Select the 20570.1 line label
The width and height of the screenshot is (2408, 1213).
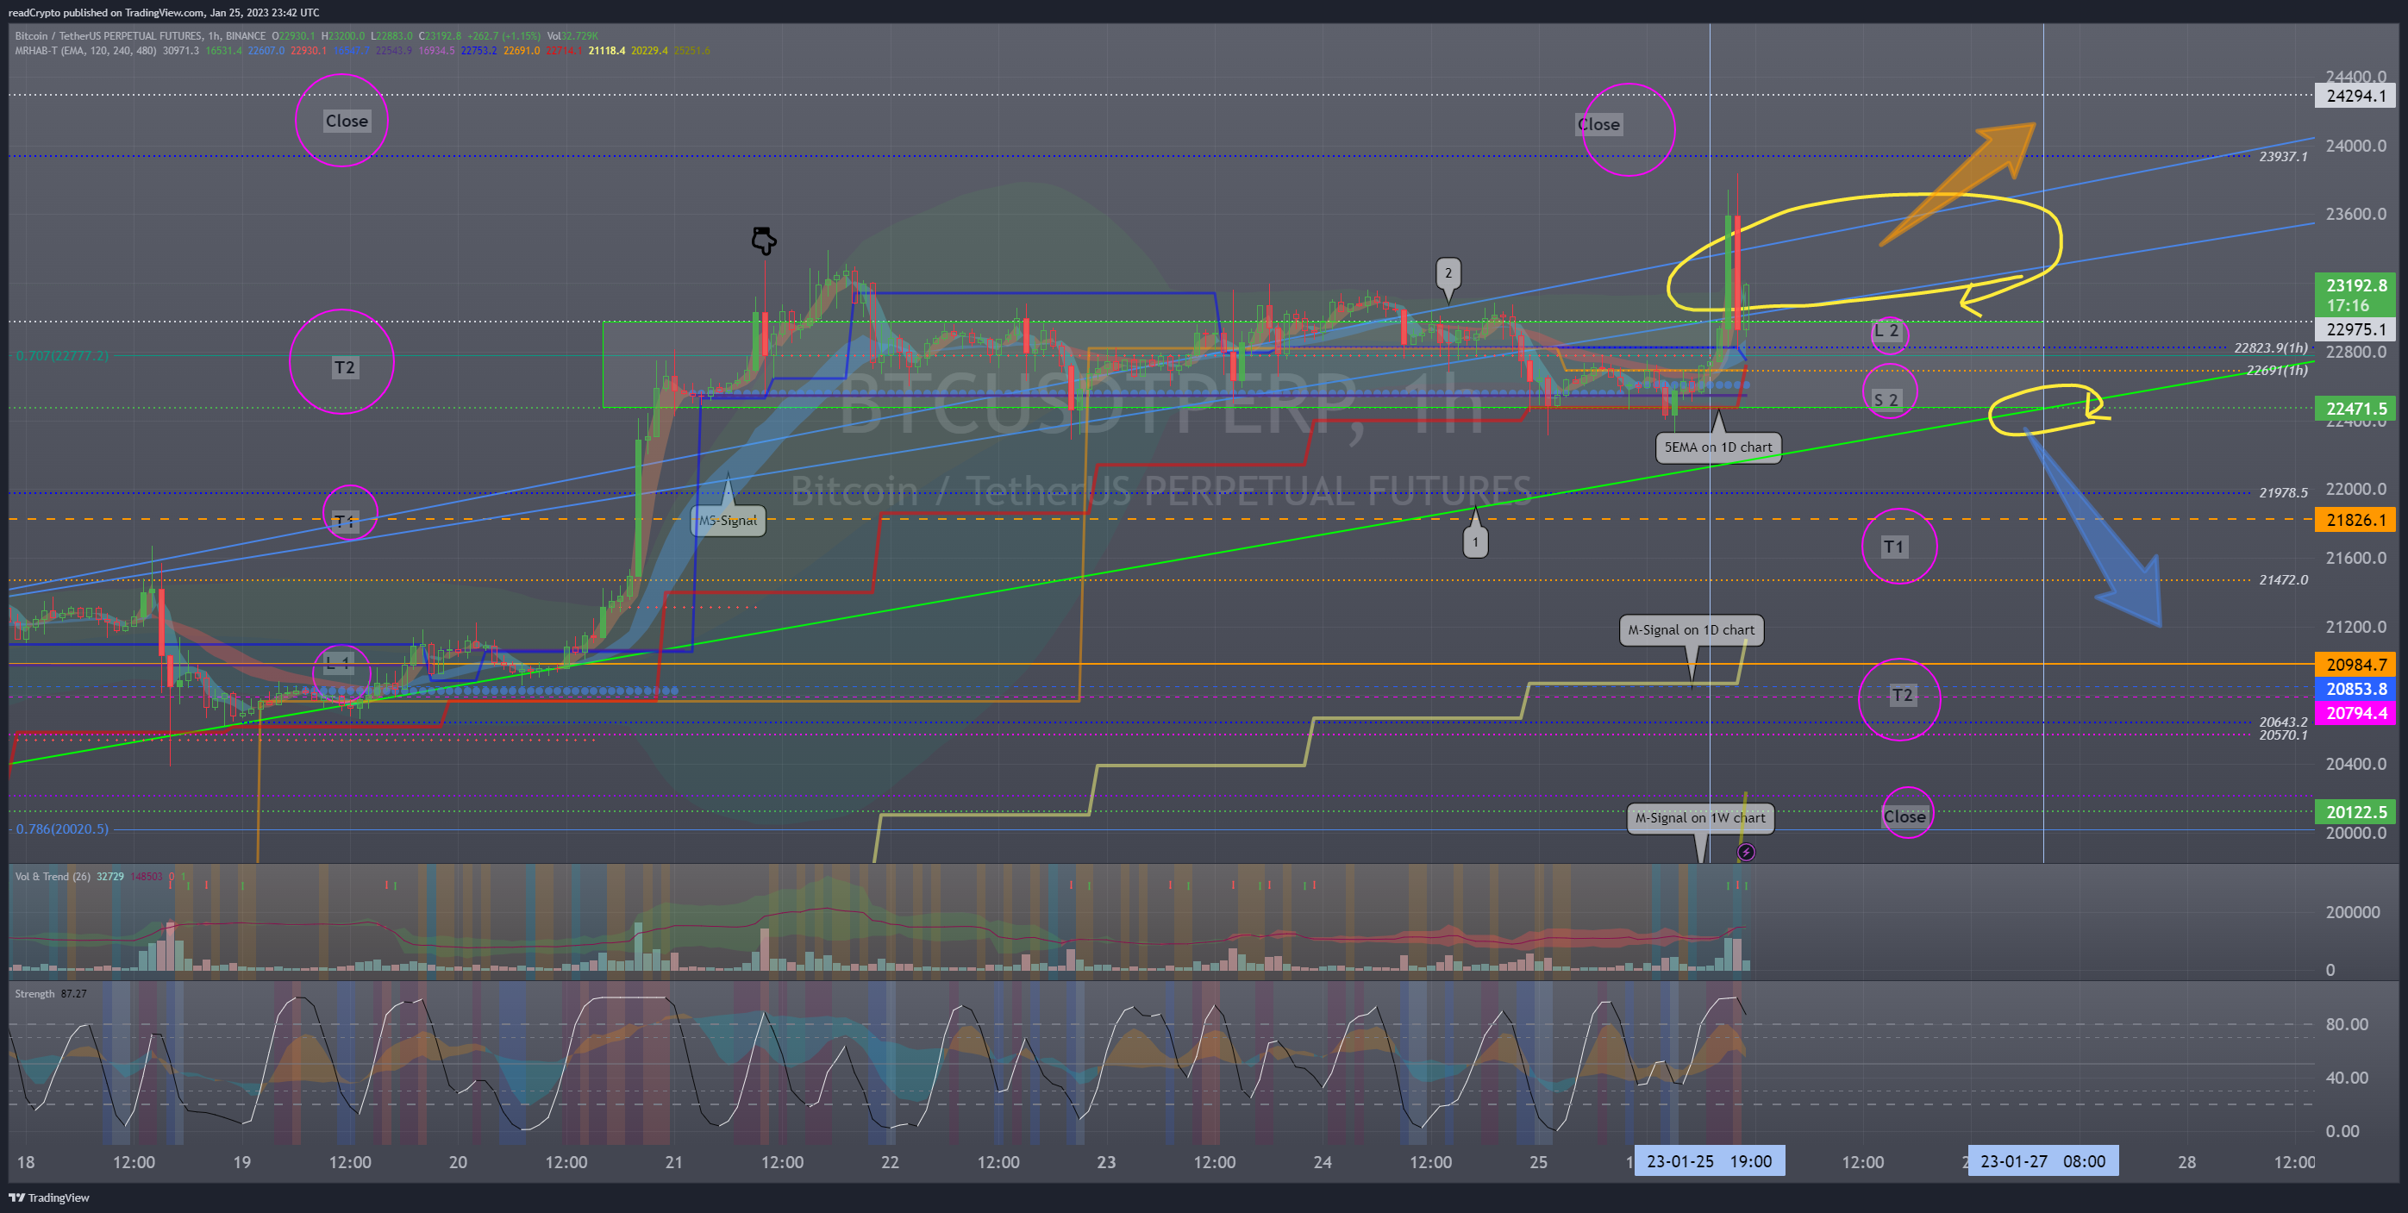[2283, 735]
